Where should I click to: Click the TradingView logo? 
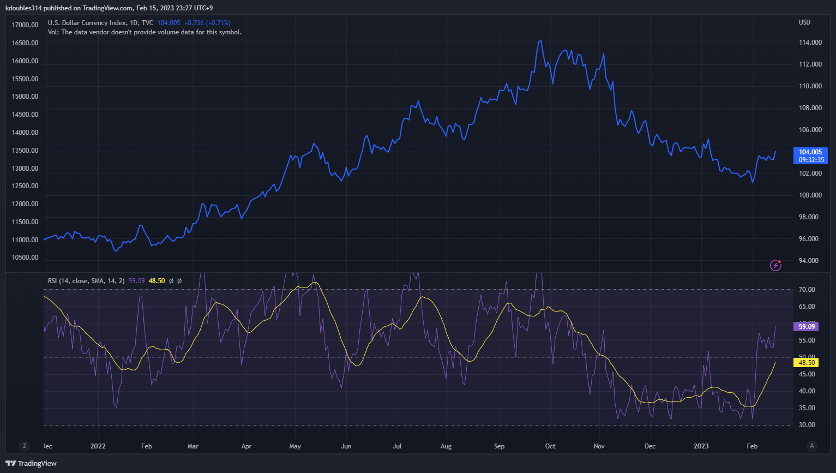[31, 463]
